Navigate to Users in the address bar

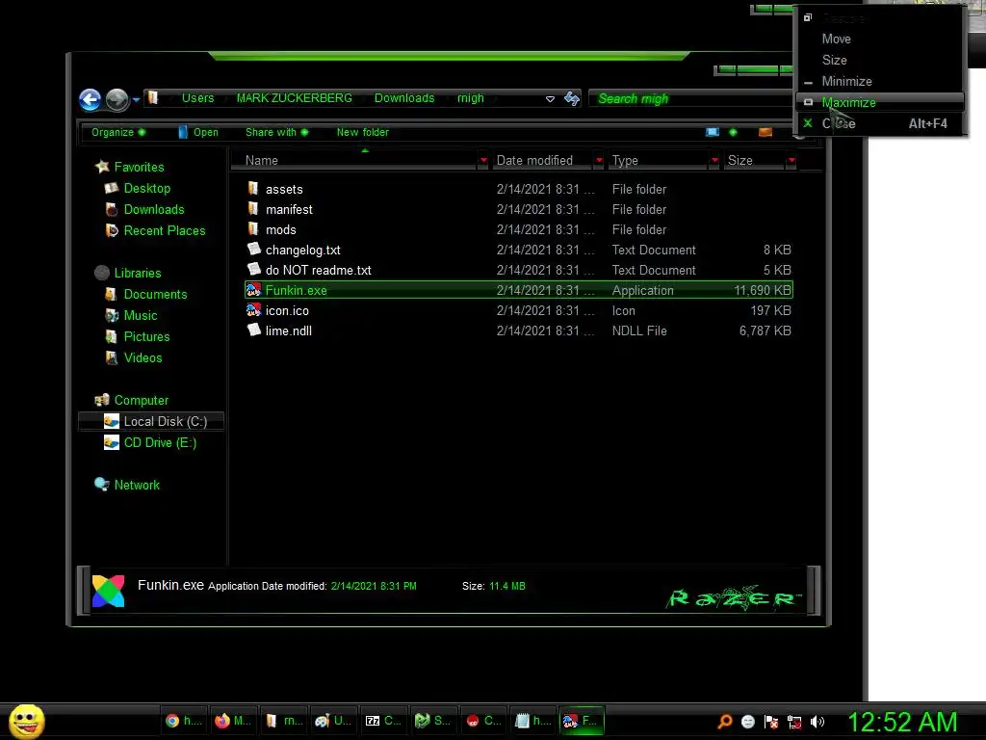[197, 98]
